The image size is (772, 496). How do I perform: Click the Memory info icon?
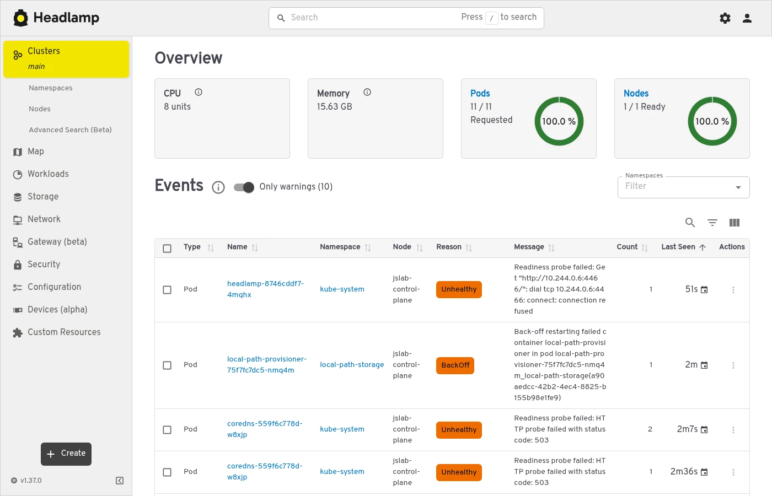coord(367,93)
